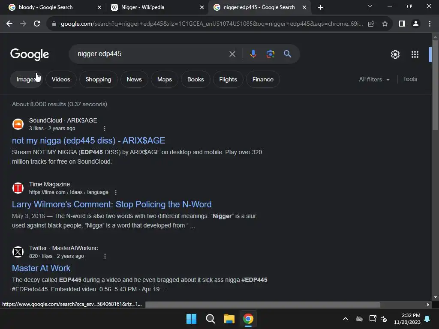Image resolution: width=439 pixels, height=329 pixels.
Task: Open the Master At Work link
Action: (x=41, y=268)
